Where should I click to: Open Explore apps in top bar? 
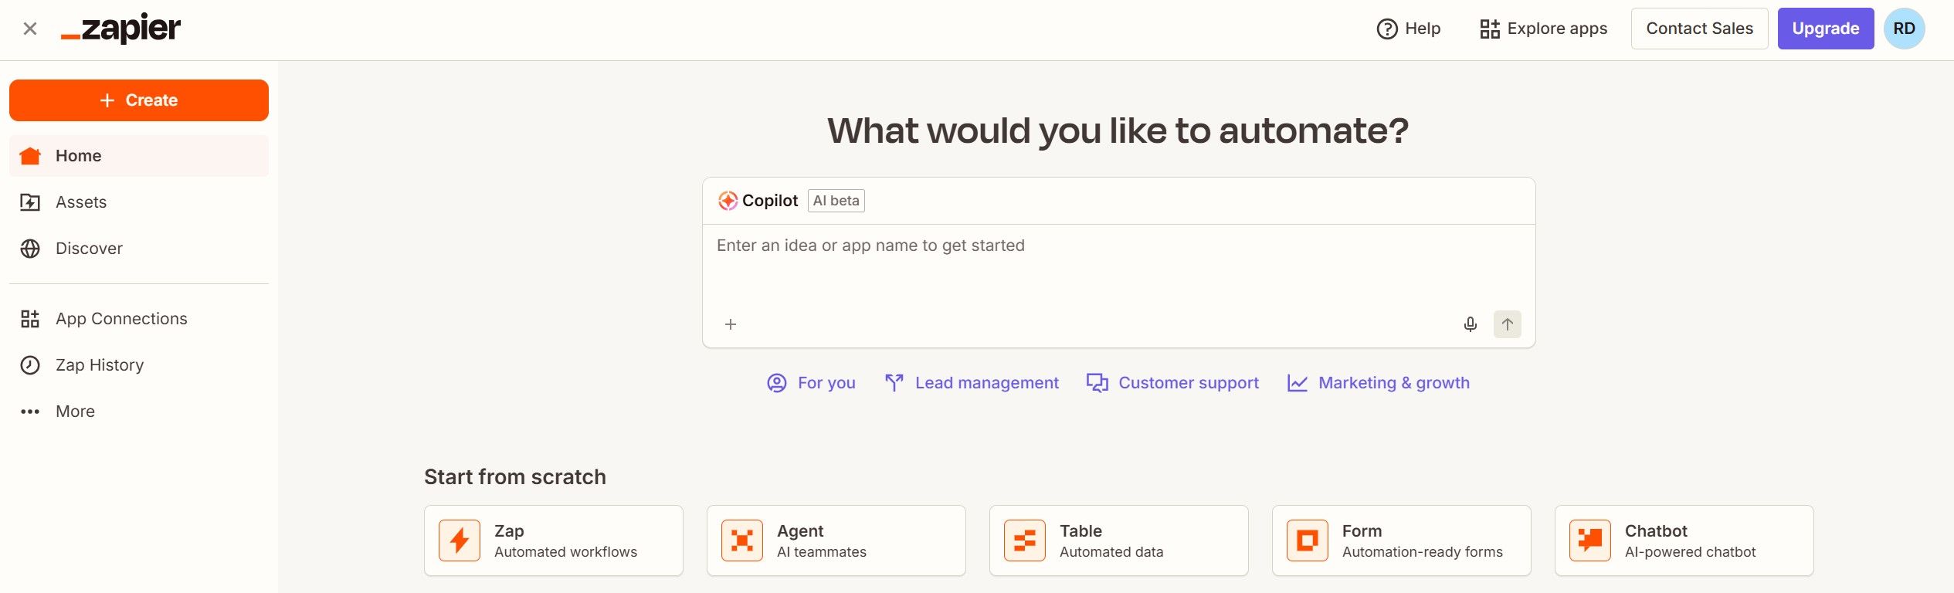coord(1543,29)
